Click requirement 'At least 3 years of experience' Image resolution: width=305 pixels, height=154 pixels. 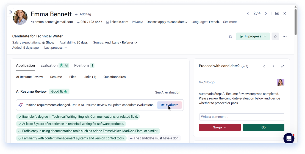click(x=71, y=124)
